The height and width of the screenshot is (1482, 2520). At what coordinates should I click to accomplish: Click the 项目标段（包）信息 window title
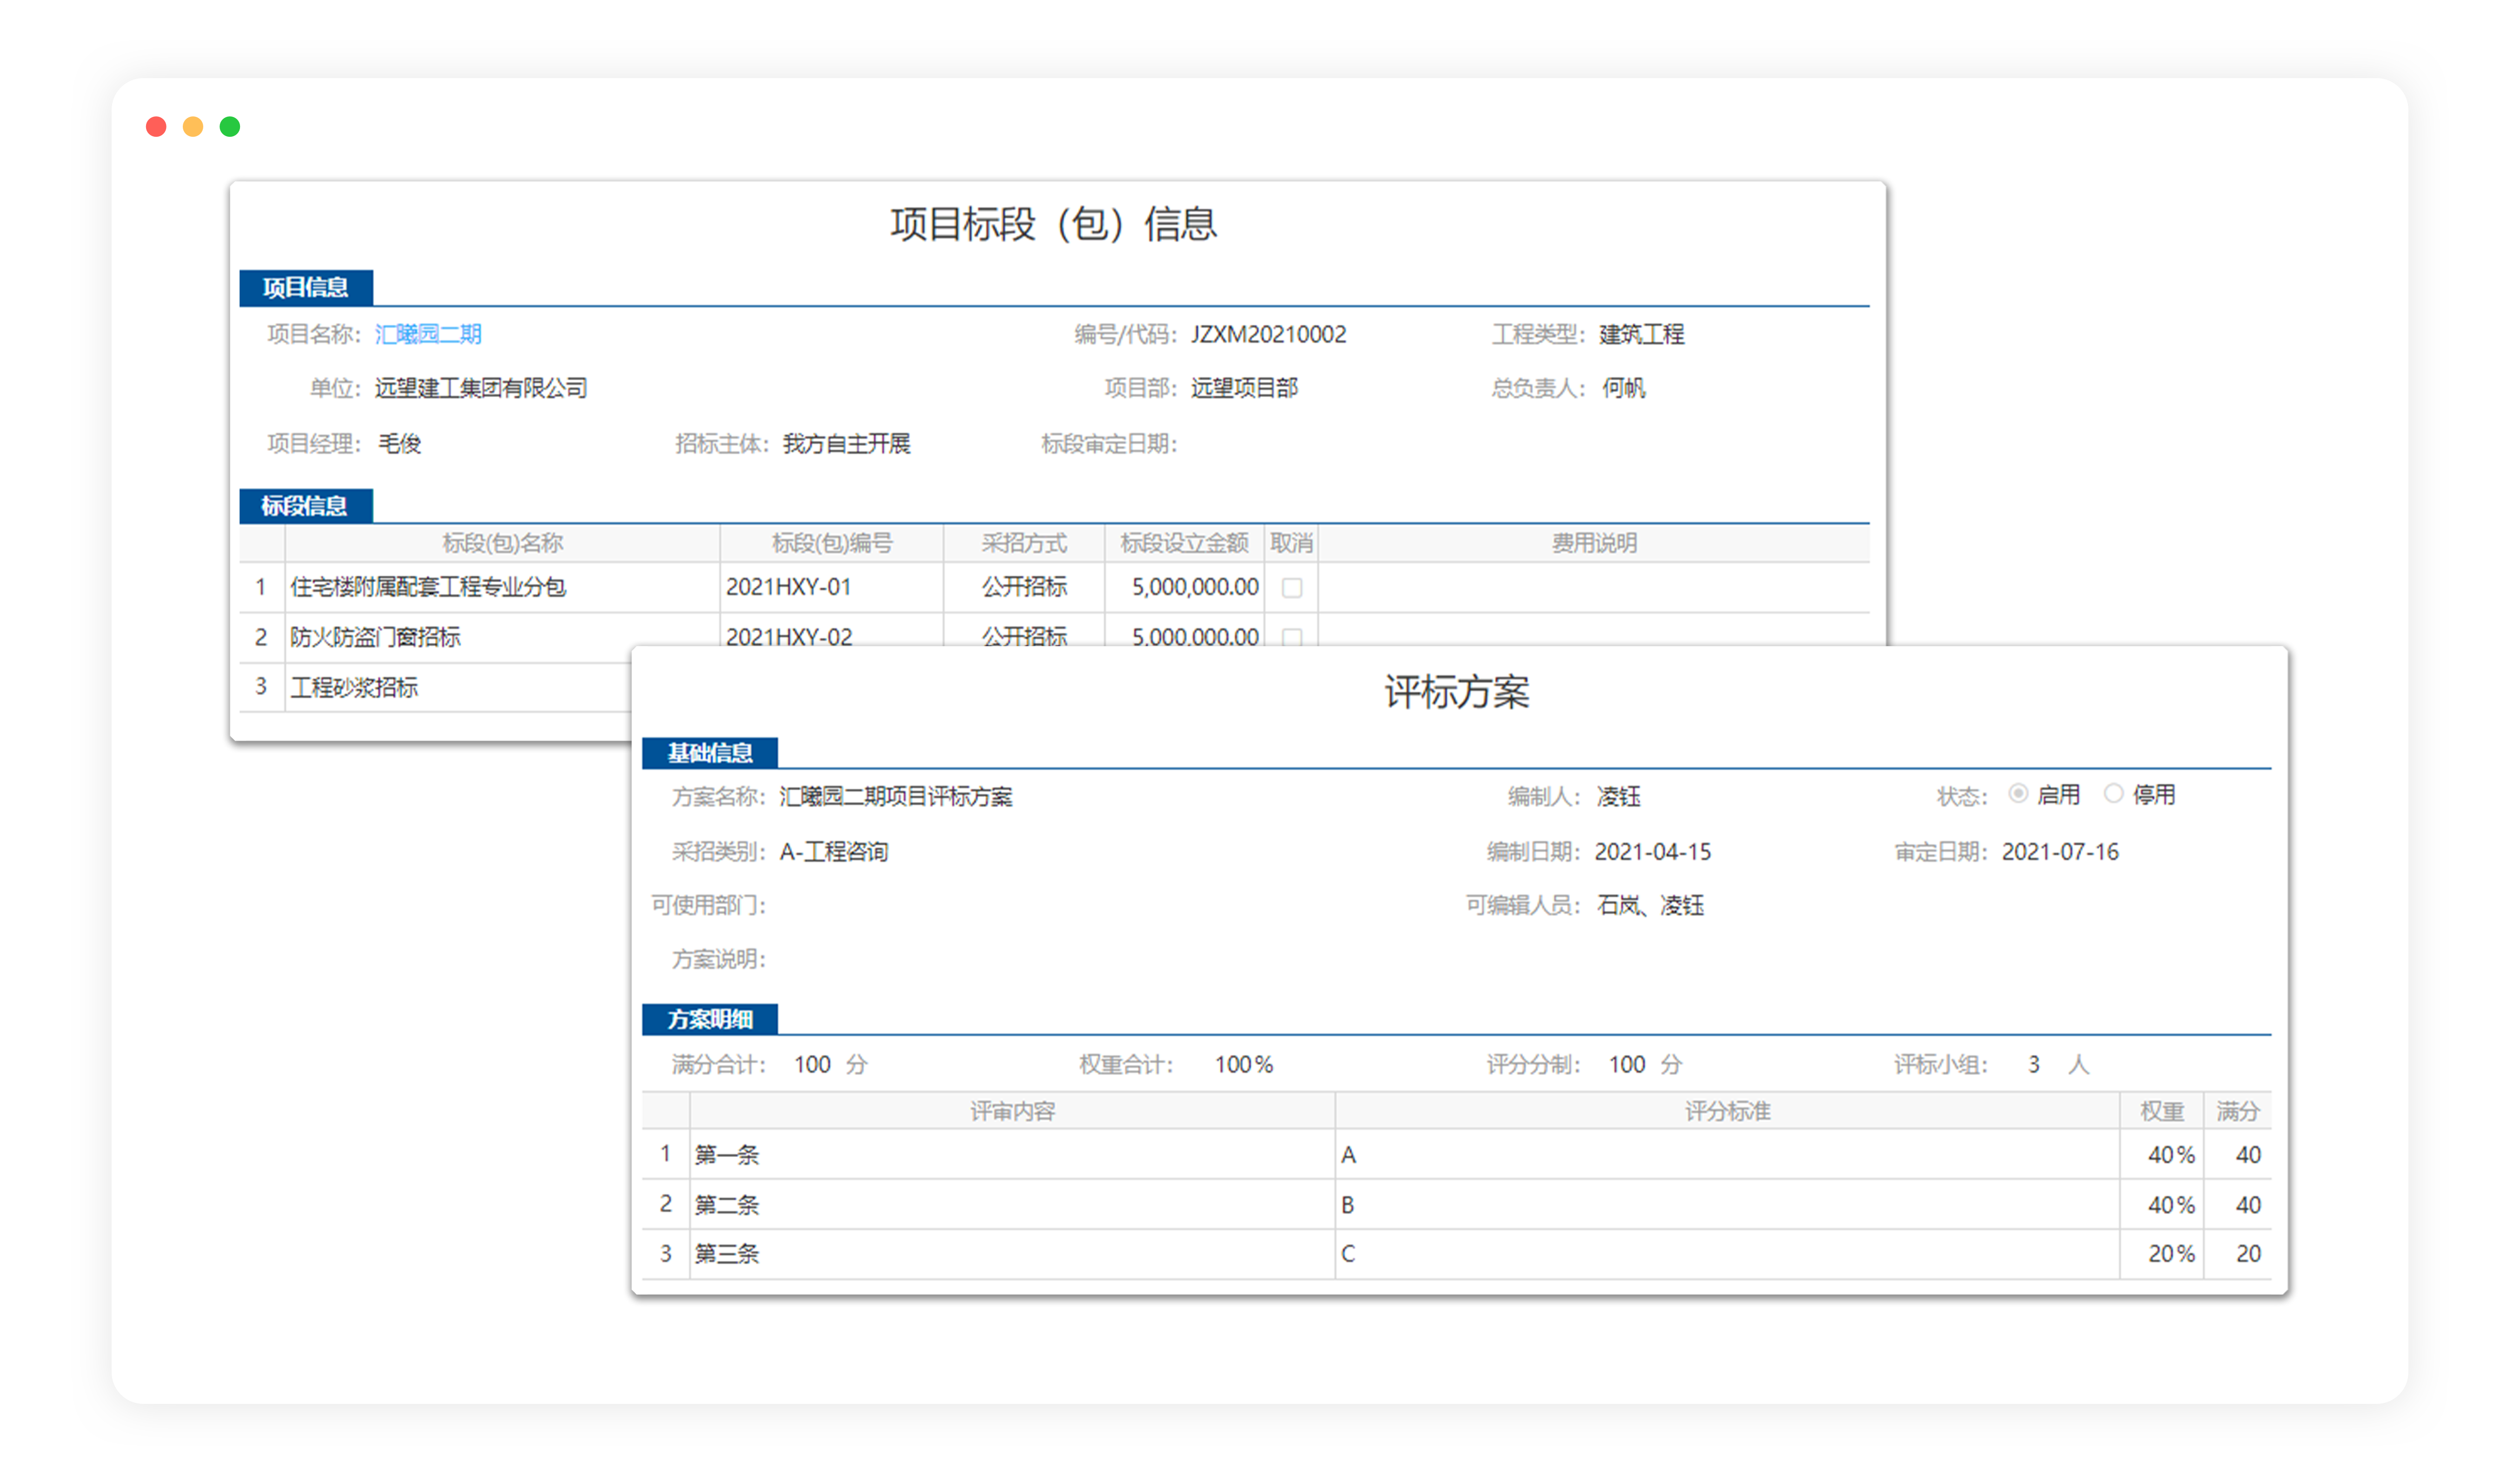(x=1054, y=224)
